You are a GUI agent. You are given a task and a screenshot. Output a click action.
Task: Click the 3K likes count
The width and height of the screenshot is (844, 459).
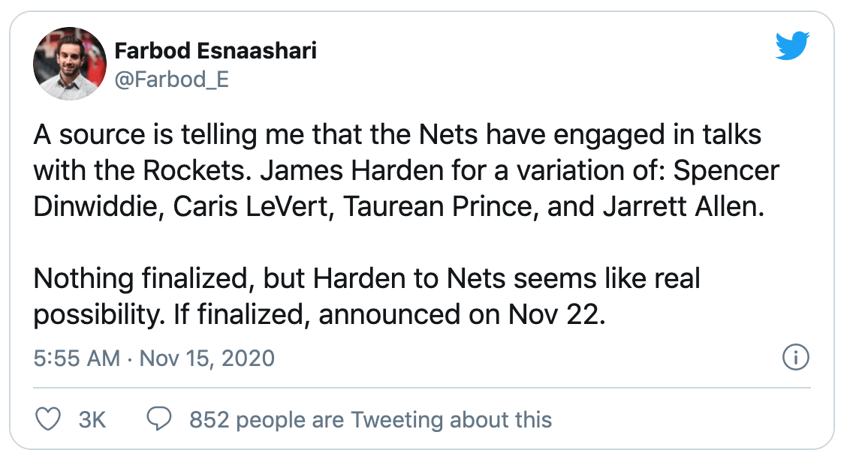92,420
